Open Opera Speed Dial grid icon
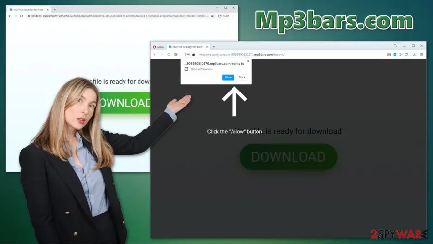The width and height of the screenshot is (433, 244). pyautogui.click(x=176, y=55)
